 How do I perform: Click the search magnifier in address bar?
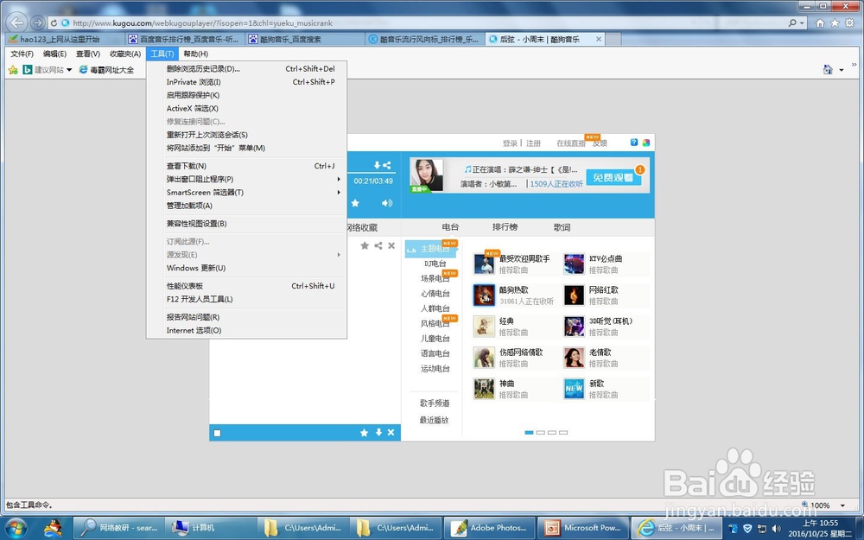[792, 23]
